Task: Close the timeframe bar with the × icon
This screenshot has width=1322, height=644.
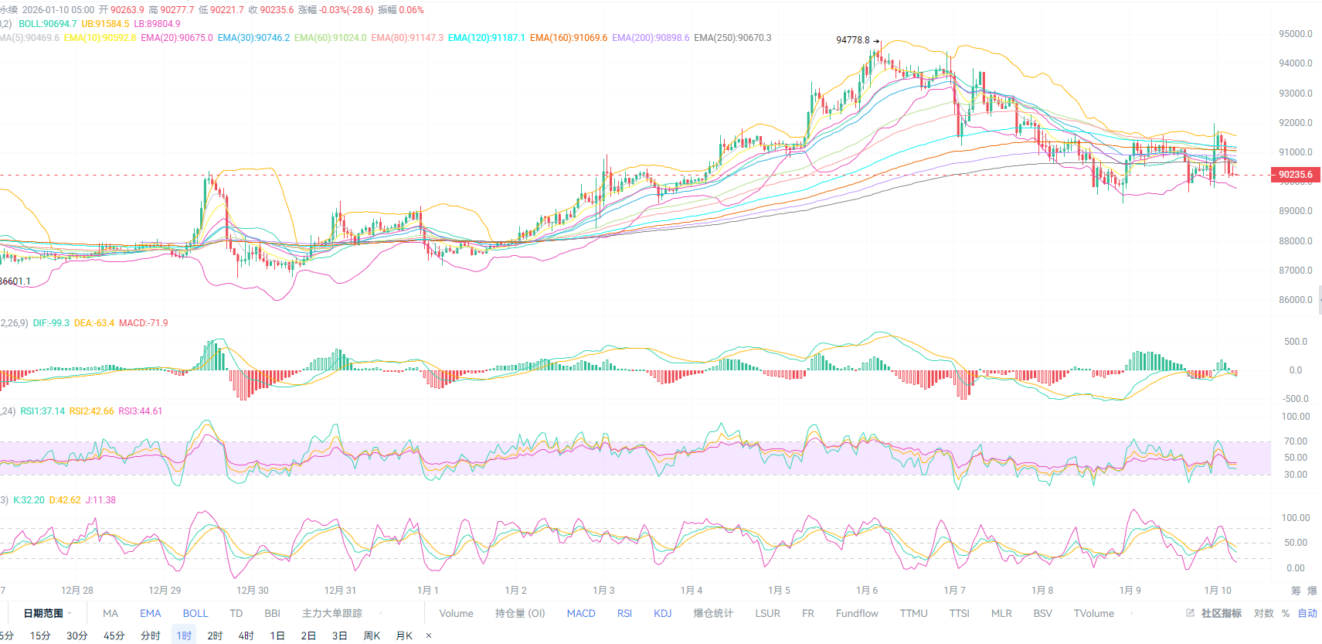Action: [429, 635]
